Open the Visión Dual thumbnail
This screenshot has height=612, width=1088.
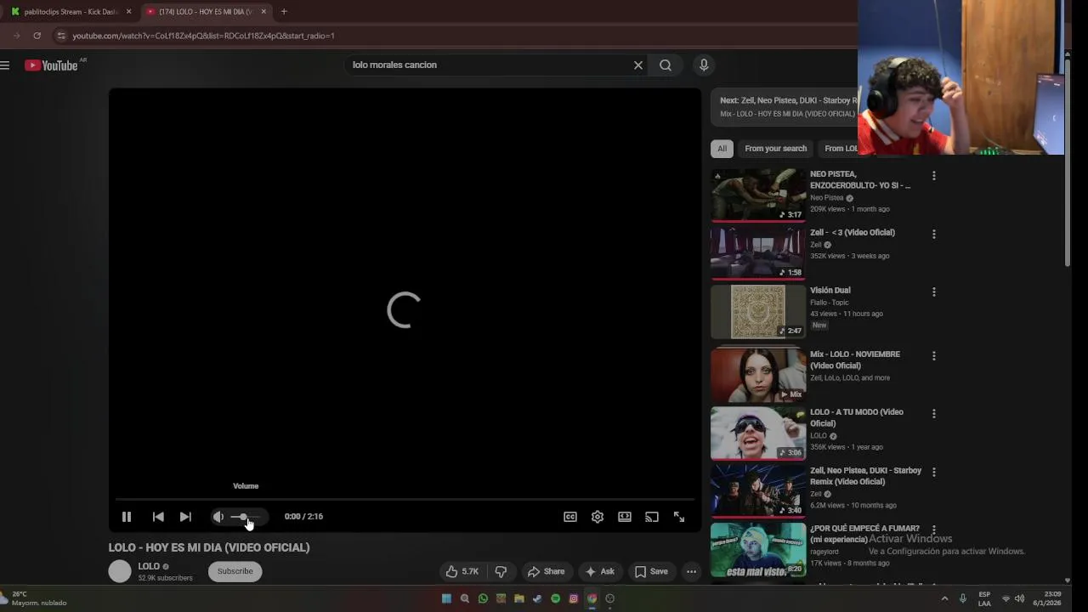pos(758,311)
